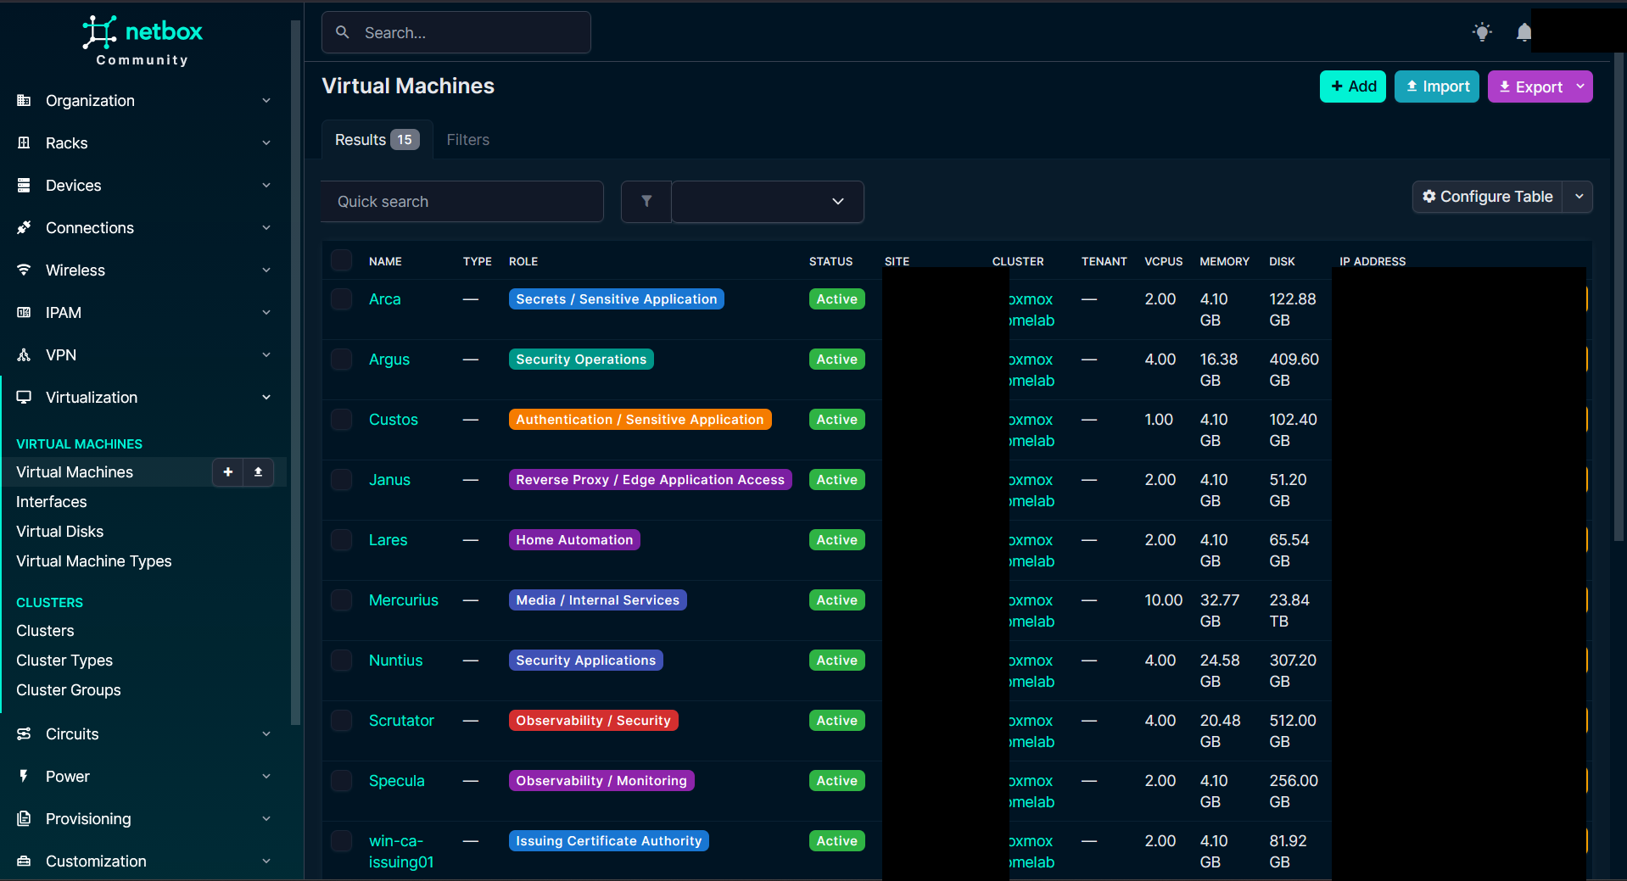This screenshot has height=881, width=1627.
Task: Expand the Customization menu chevron
Action: point(266,861)
